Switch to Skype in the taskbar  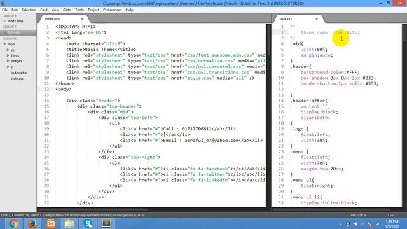click(x=88, y=223)
